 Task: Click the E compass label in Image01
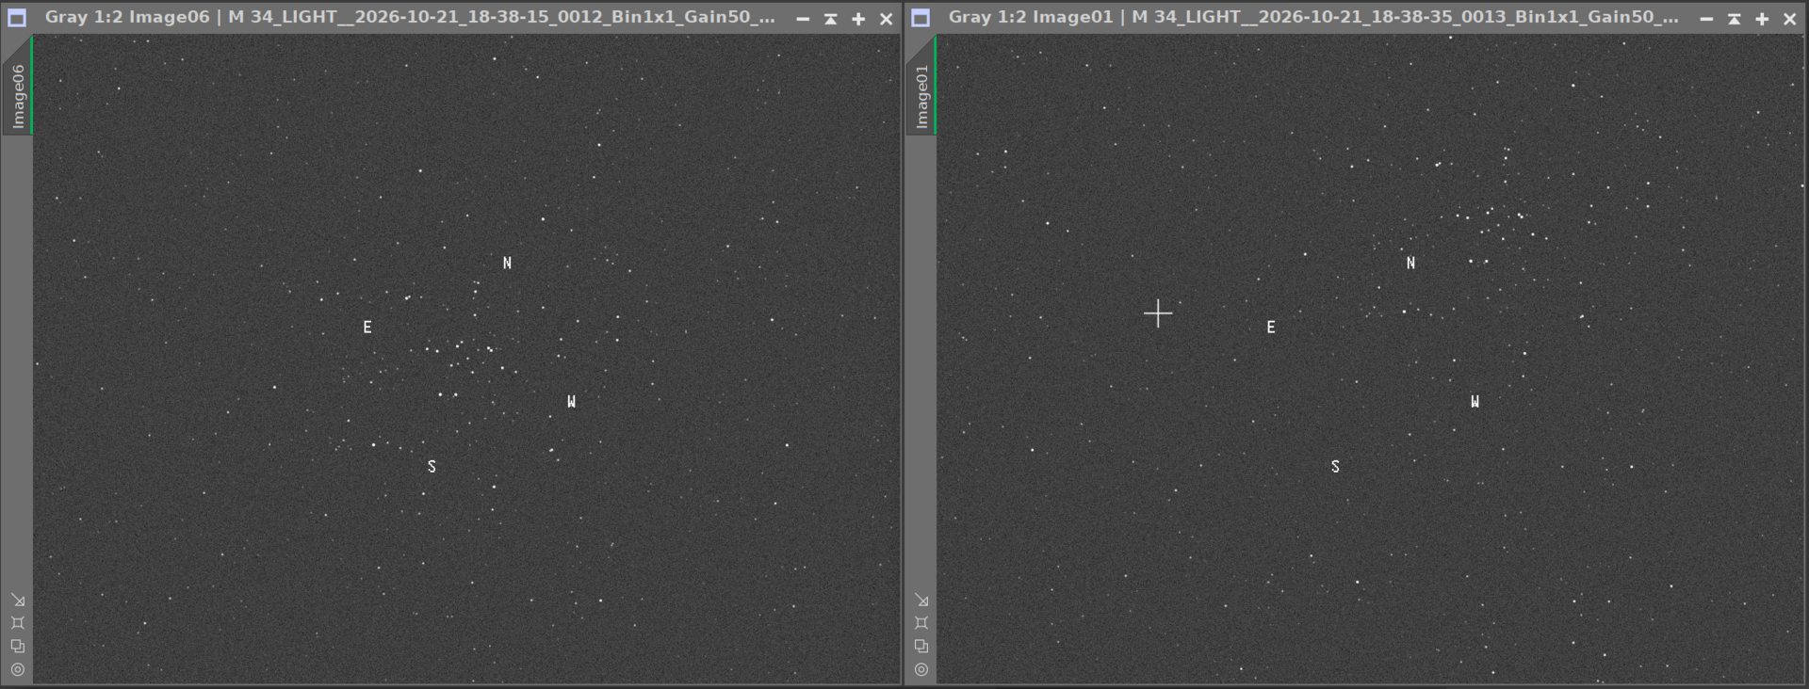pyautogui.click(x=1271, y=328)
